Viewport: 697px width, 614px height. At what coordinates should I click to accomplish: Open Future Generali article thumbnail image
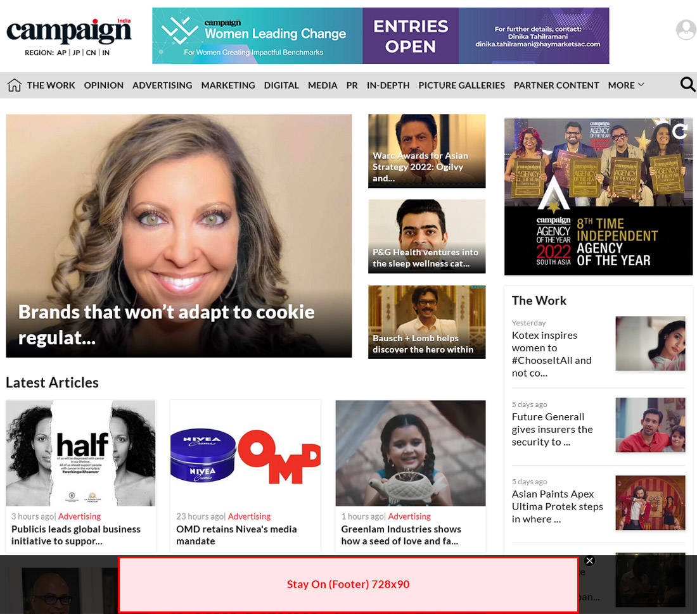(650, 425)
